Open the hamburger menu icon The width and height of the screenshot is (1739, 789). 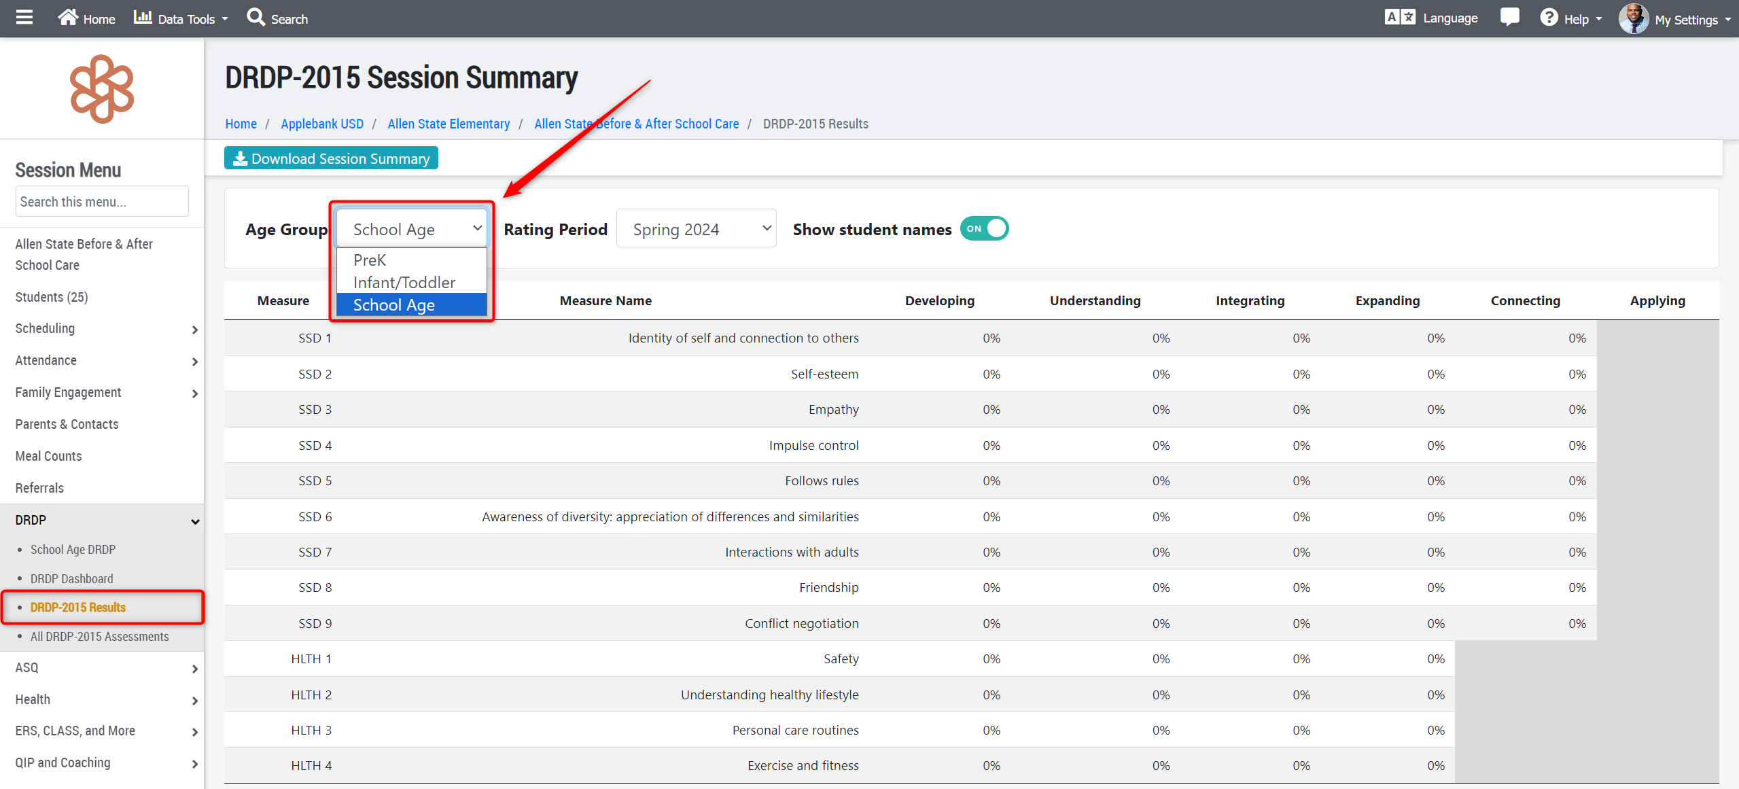pyautogui.click(x=24, y=18)
